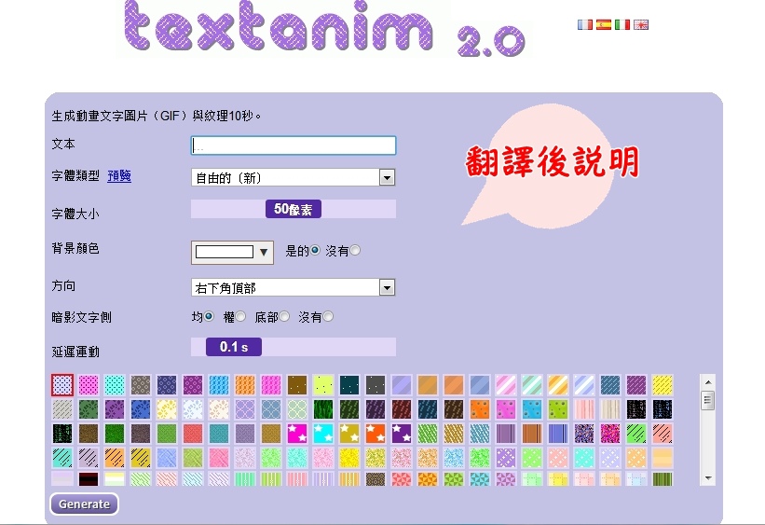Image resolution: width=765 pixels, height=525 pixels.
Task: Choose the lime green bubble texture
Action: tap(558, 409)
